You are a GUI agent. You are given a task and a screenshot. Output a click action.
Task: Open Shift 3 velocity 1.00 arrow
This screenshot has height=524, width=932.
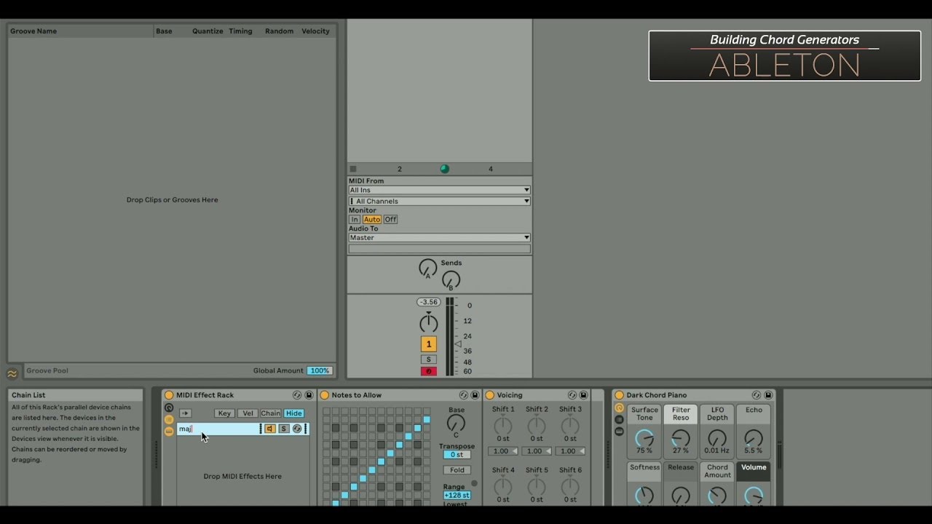(x=582, y=451)
